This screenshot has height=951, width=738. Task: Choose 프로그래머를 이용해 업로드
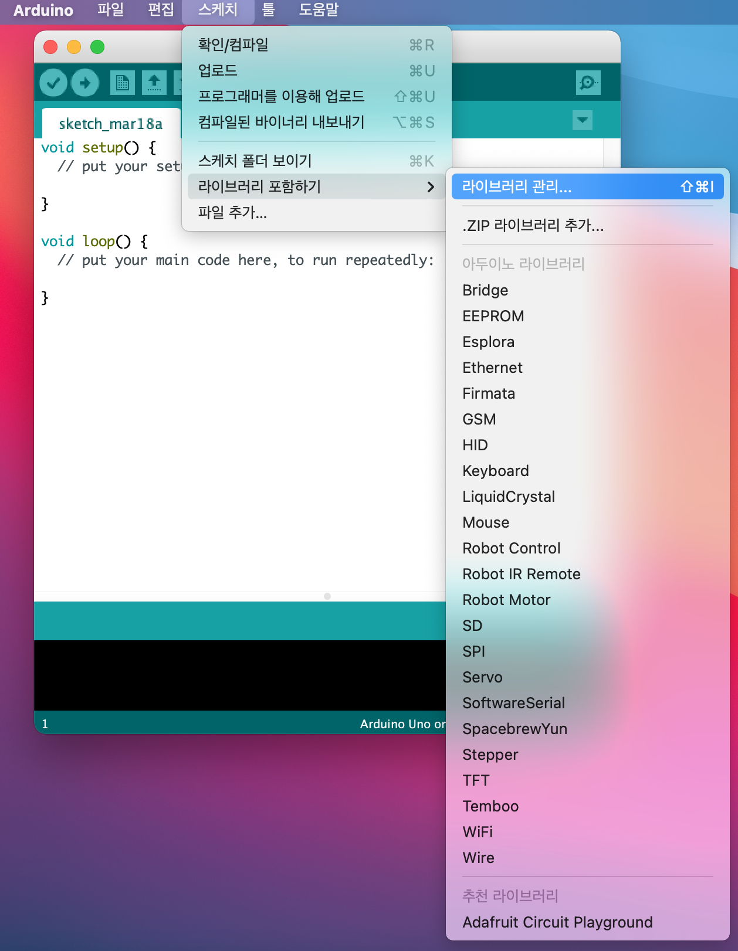(317, 96)
